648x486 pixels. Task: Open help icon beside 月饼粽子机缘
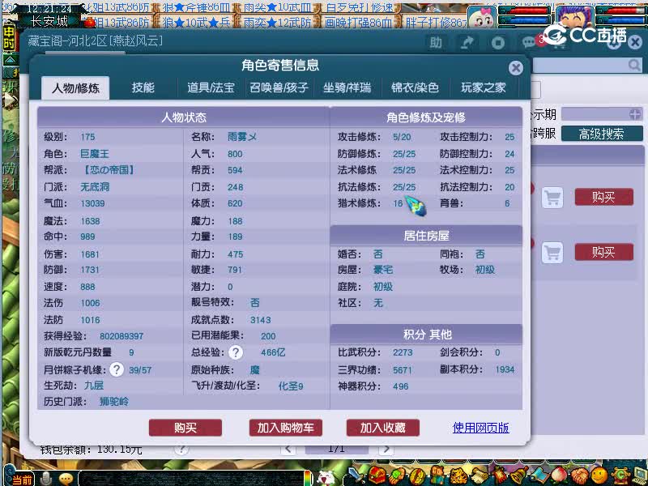pyautogui.click(x=117, y=369)
